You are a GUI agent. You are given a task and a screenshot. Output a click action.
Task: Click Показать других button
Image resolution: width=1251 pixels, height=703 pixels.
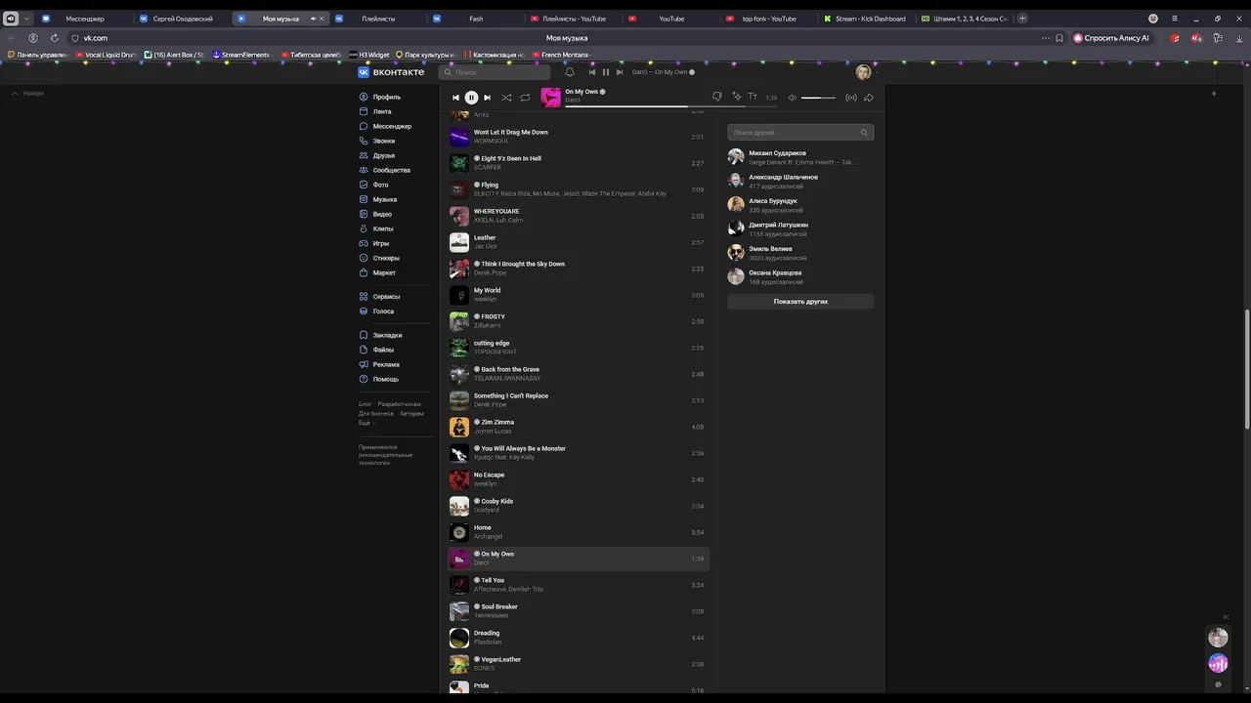pos(800,302)
